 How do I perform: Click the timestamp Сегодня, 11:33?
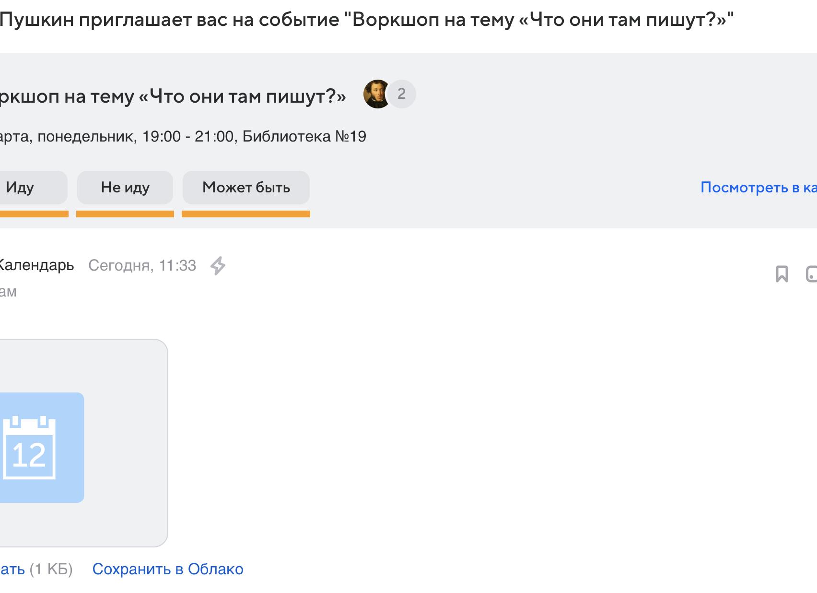(142, 265)
